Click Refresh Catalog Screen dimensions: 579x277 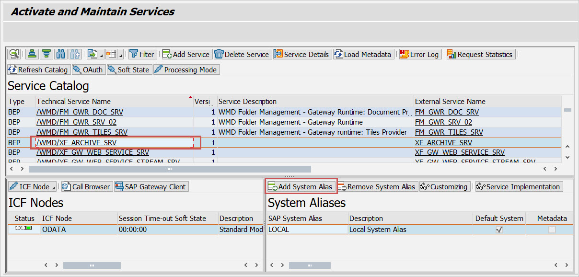pyautogui.click(x=38, y=69)
